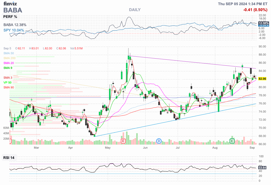Open the green E earnings marker in August
The width and height of the screenshot is (271, 185).
232,141
